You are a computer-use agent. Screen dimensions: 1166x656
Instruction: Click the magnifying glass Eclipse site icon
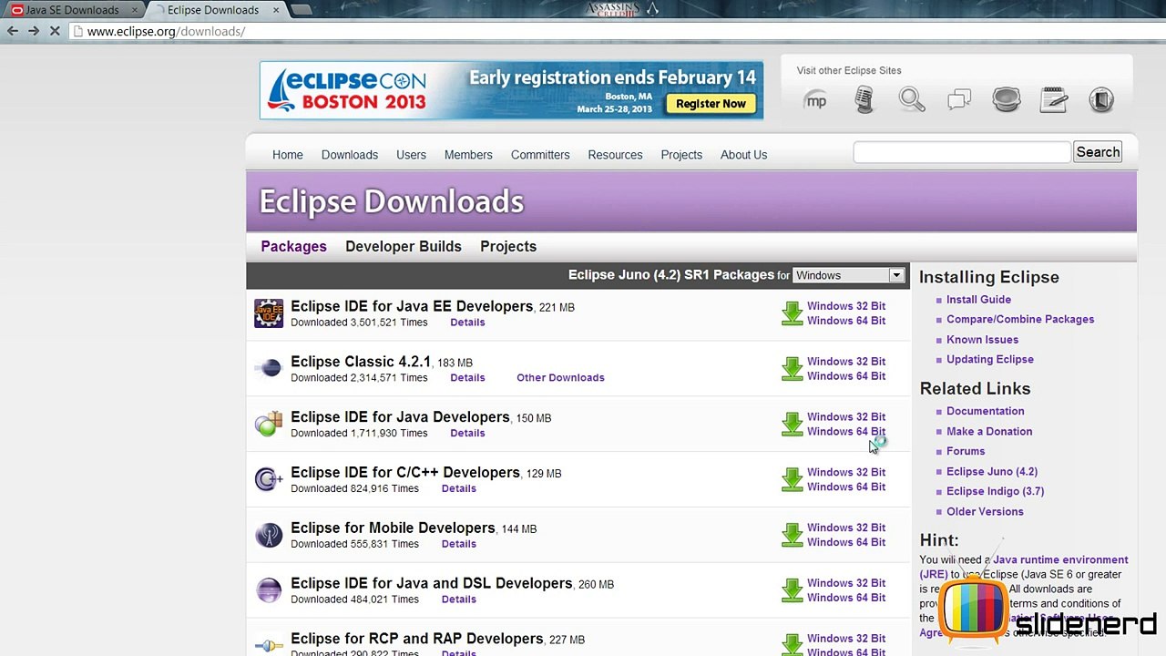click(912, 99)
